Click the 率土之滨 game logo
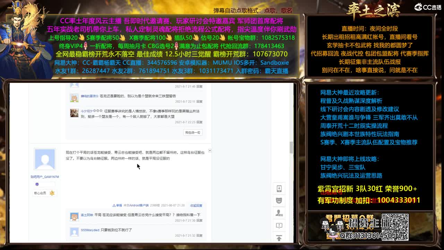The height and width of the screenshot is (250, 444). click(x=373, y=10)
